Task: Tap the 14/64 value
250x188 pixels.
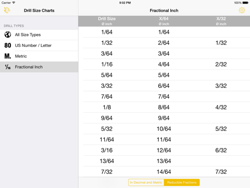Action: tap(164, 172)
